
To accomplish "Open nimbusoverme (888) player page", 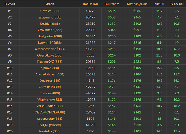I will 50,49.
